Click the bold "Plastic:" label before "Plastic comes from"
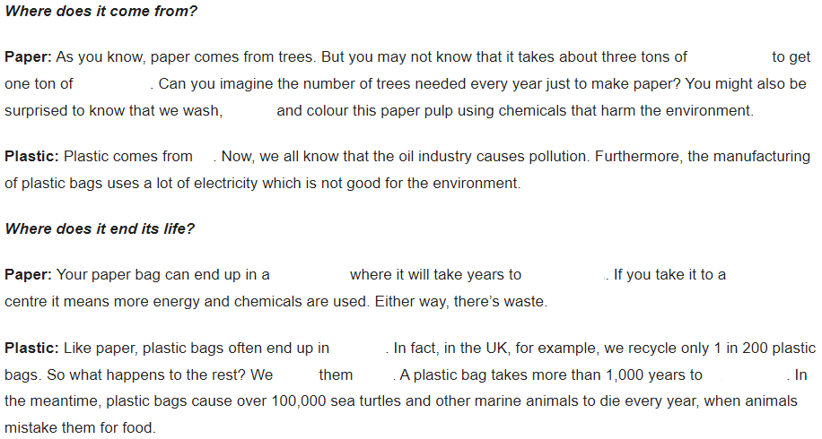Screen dimensions: 822x439 pyautogui.click(x=32, y=157)
